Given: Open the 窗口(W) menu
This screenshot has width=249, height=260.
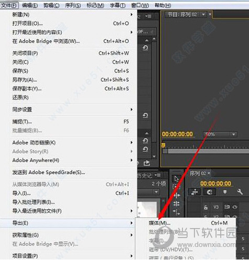Looking at the screenshot, I should click(140, 5).
